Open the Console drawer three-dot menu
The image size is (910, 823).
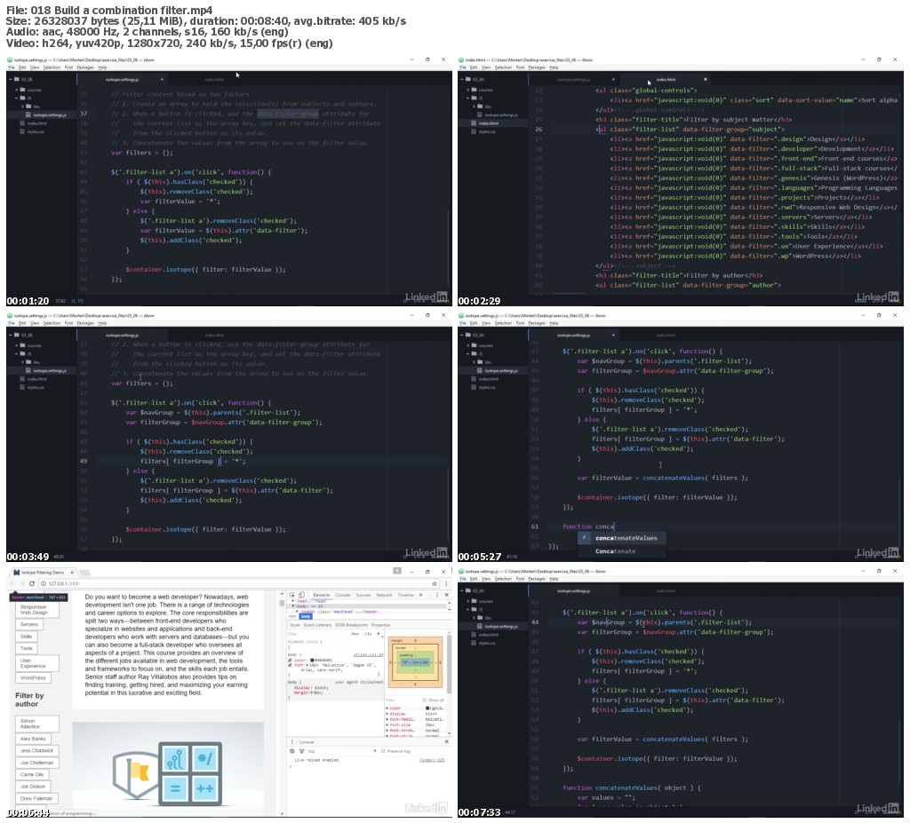pyautogui.click(x=291, y=742)
